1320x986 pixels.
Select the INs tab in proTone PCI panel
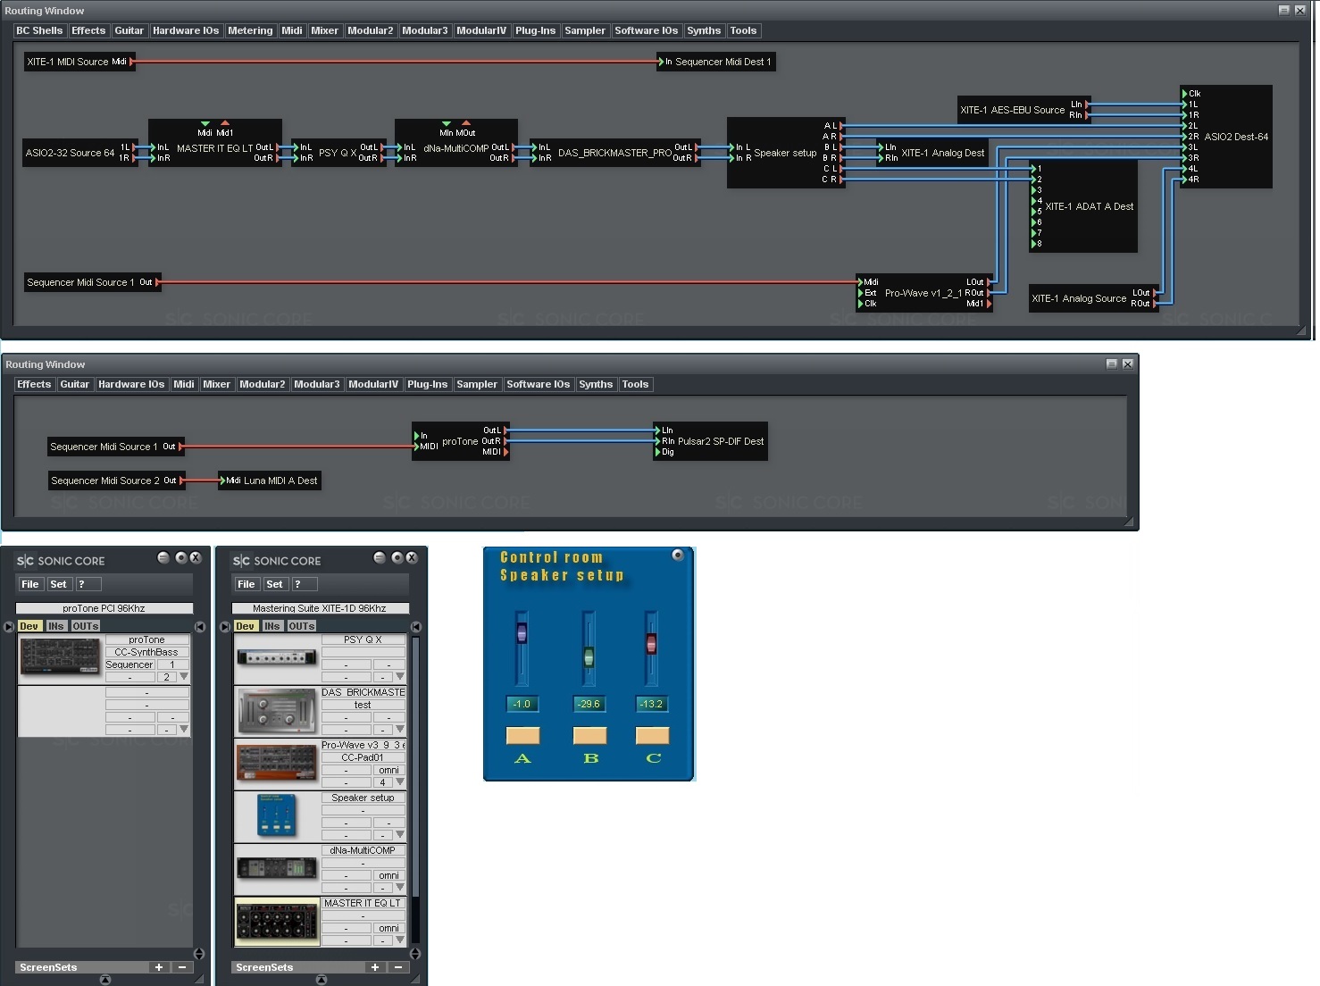coord(56,626)
